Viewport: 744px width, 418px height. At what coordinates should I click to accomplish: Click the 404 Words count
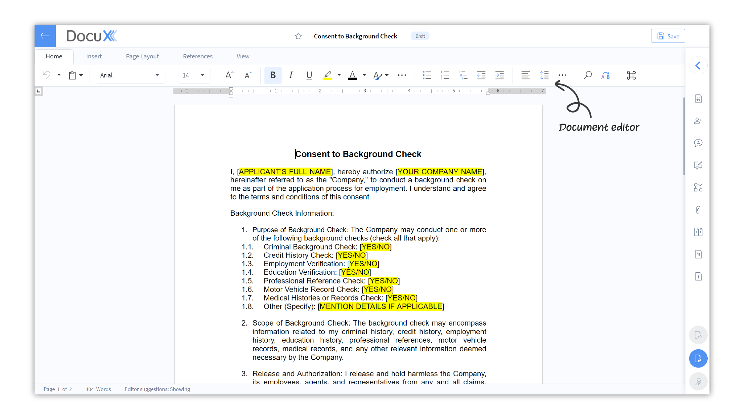point(98,389)
